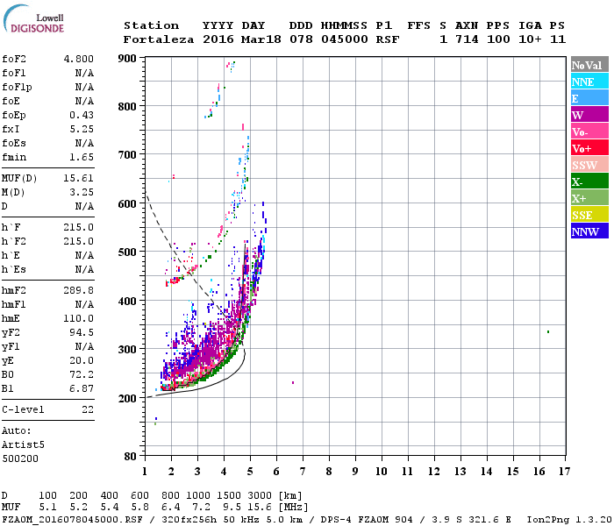Click the 10 MHz frequency axis label
The height and width of the screenshot is (526, 614).
click(382, 472)
